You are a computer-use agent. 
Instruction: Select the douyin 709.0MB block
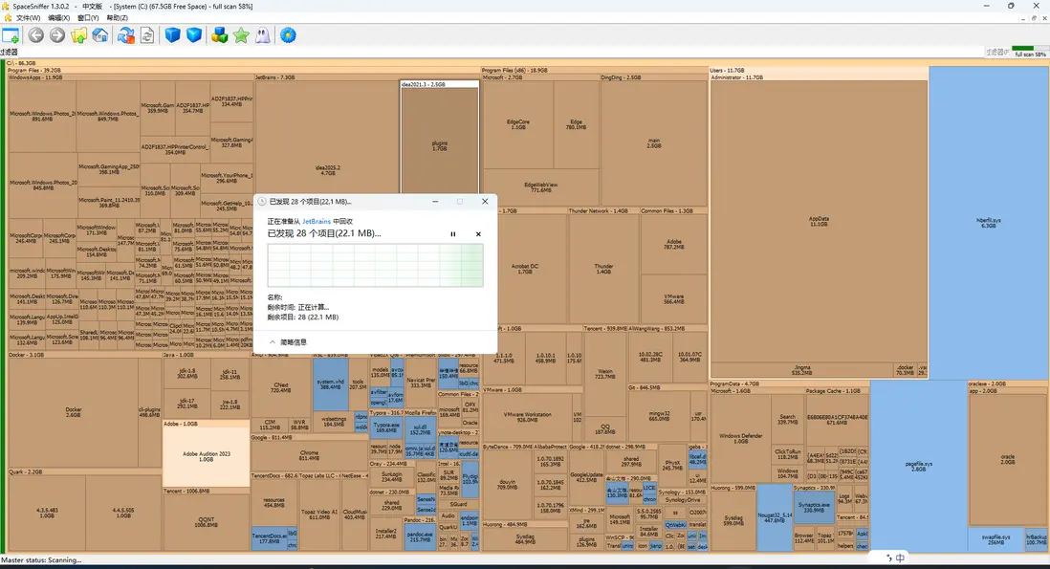coord(507,484)
